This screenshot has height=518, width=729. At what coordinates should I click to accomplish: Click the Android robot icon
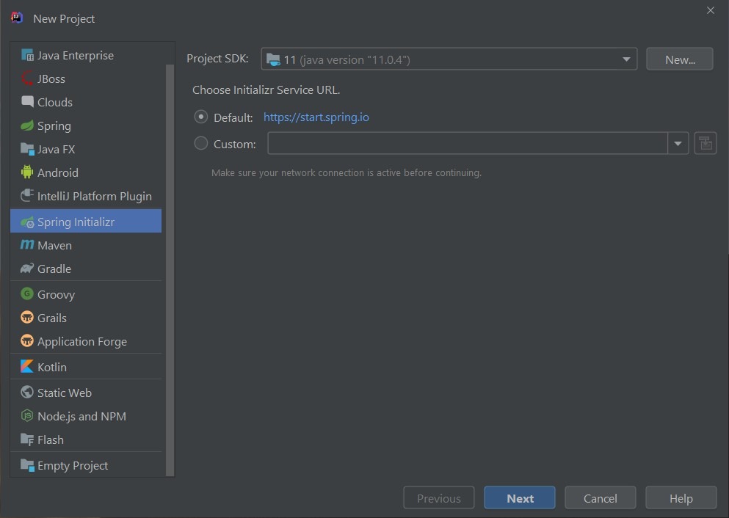27,172
